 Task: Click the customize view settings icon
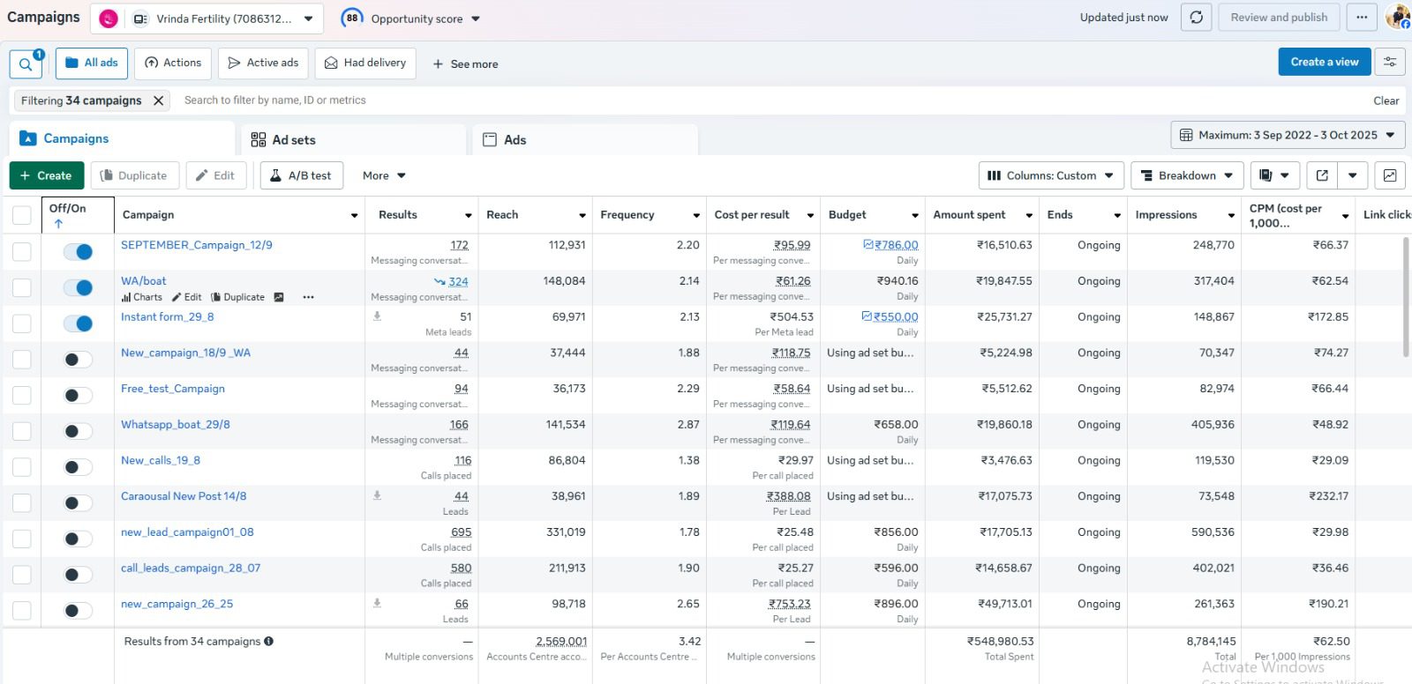1390,62
